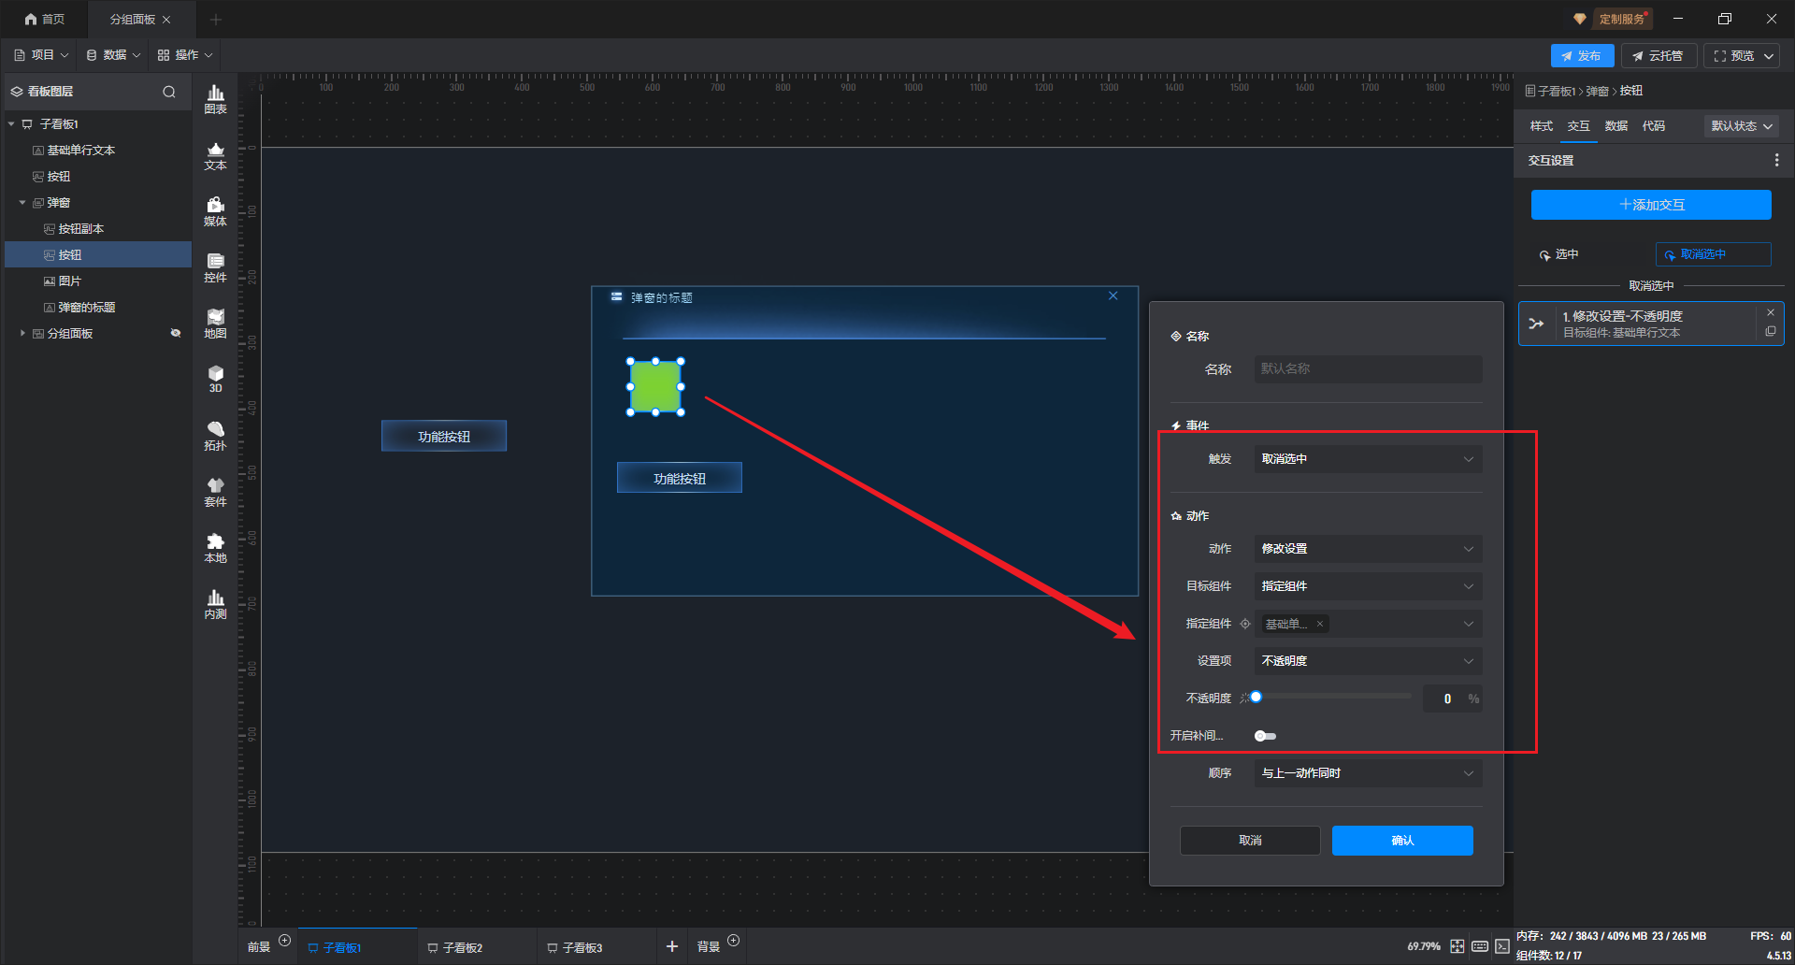Viewport: 1795px width, 965px height.
Task: Click the 不透明度 opacity slider handle
Action: click(x=1256, y=698)
